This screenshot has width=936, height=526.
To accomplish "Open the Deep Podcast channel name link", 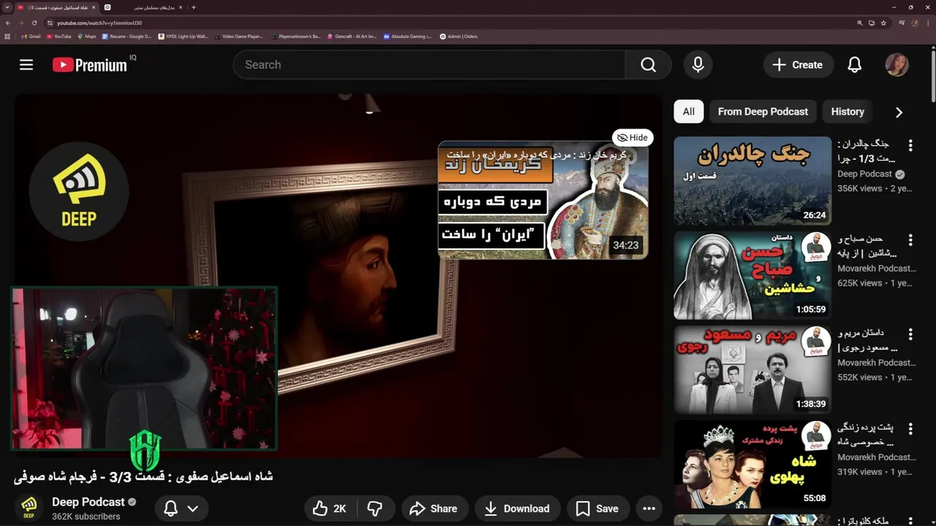I will [x=88, y=502].
